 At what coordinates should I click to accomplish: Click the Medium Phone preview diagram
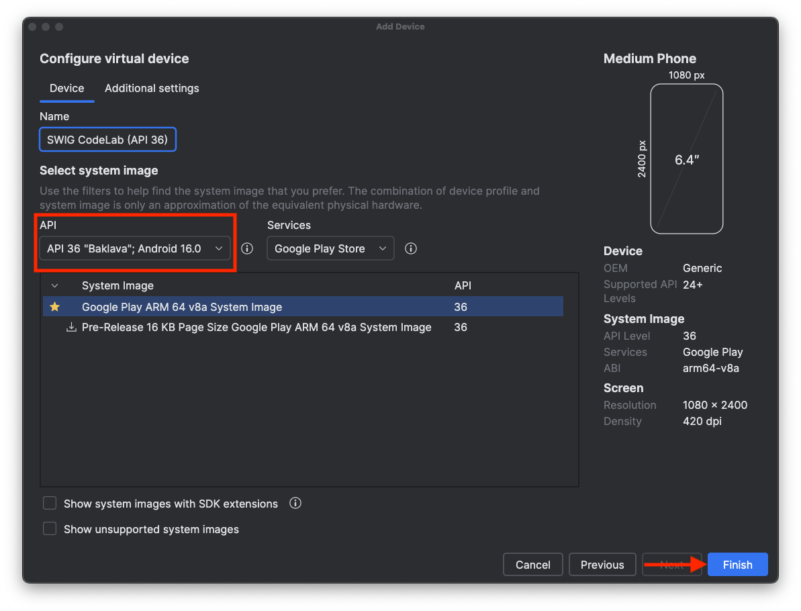686,158
